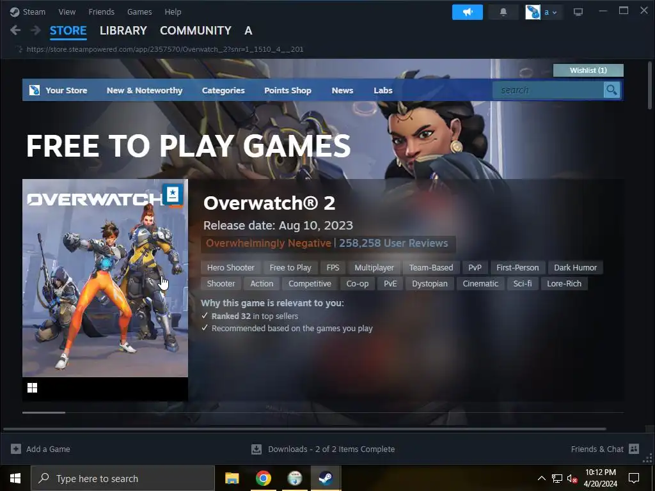Click the Dystopian tag
Viewport: 655px width, 491px height.
(x=429, y=283)
